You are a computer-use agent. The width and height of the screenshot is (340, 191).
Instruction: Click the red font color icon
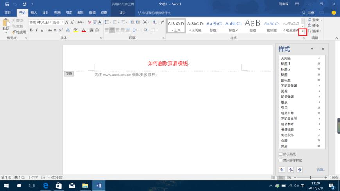tap(84, 30)
